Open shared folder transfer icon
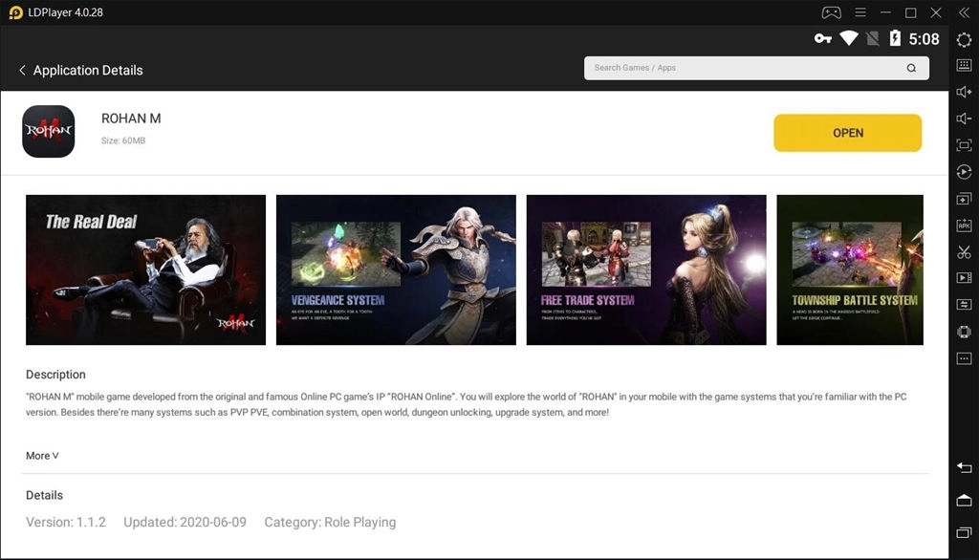 coord(964,305)
